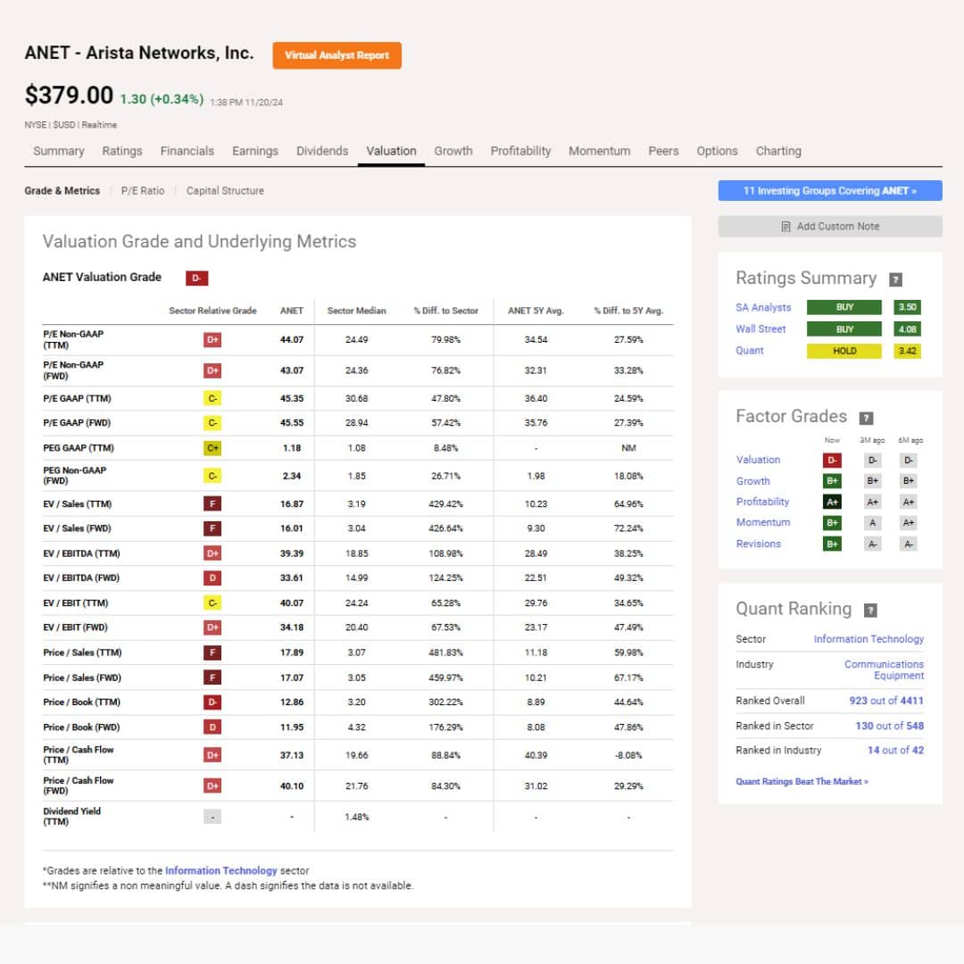This screenshot has width=964, height=964.
Task: Click the F grade badge for Price / Sales (FWD)
Action: (212, 677)
